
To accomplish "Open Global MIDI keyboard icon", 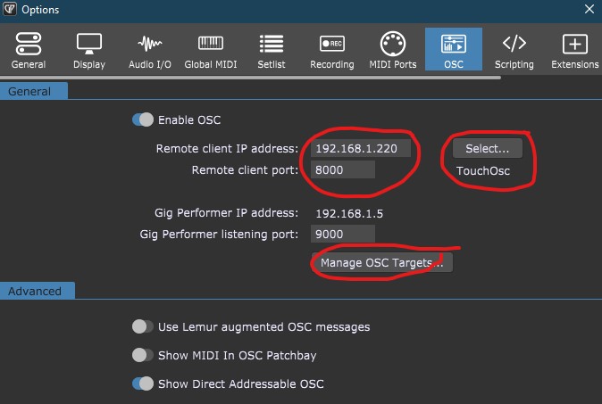I will tap(211, 43).
